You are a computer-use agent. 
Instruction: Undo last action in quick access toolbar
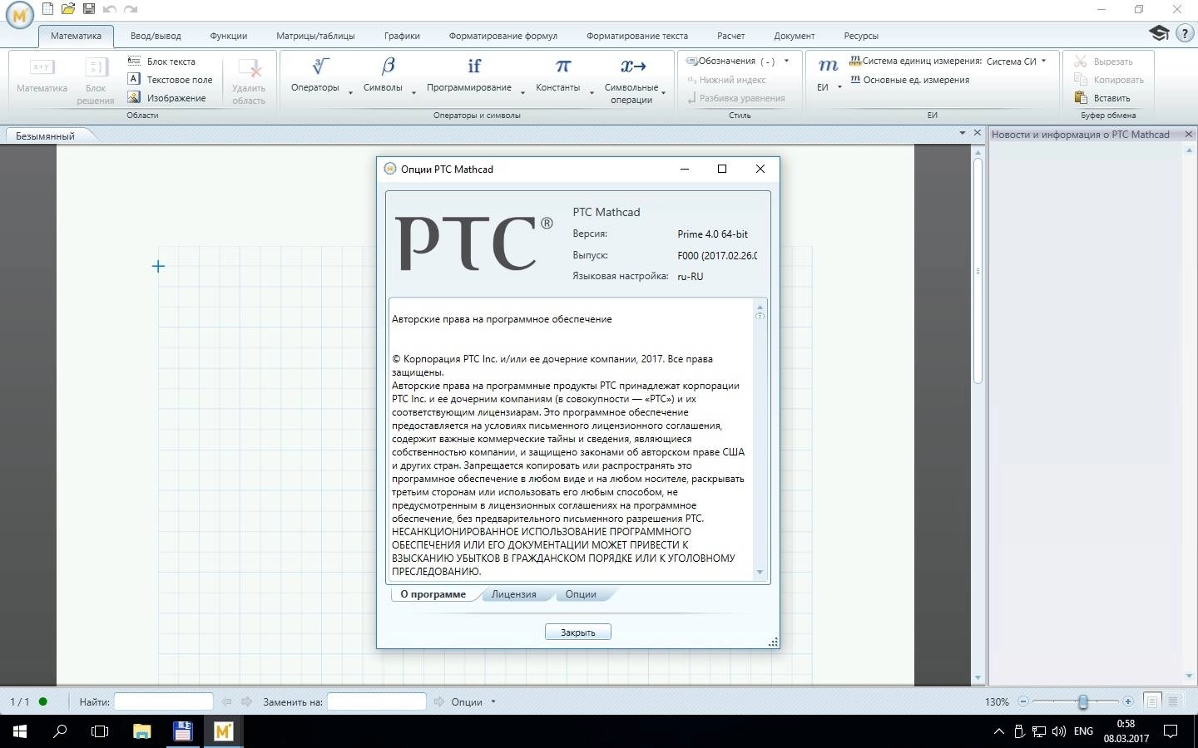coord(110,9)
